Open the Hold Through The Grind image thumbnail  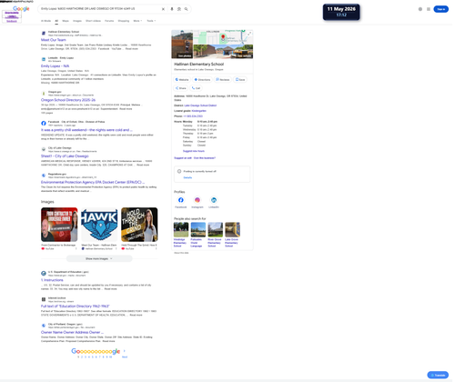(139, 225)
